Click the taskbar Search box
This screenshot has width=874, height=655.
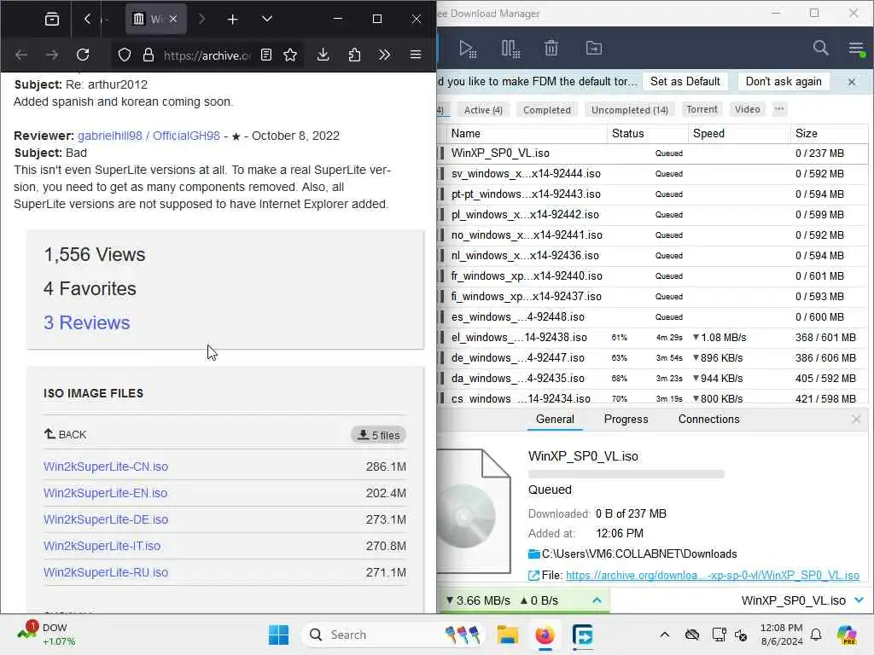pyautogui.click(x=393, y=635)
